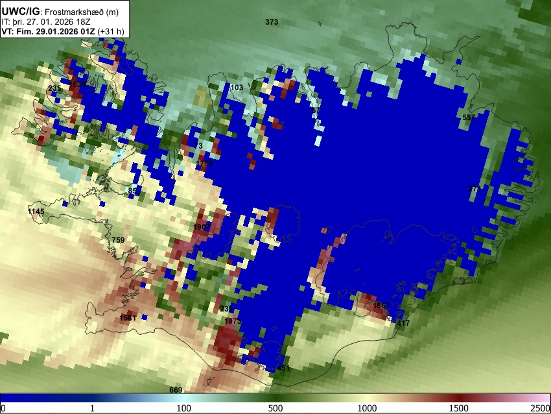Click the legend label 100
551x414 pixels.
point(184,408)
